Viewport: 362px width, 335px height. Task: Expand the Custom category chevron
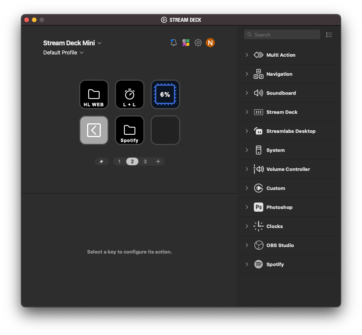point(247,188)
